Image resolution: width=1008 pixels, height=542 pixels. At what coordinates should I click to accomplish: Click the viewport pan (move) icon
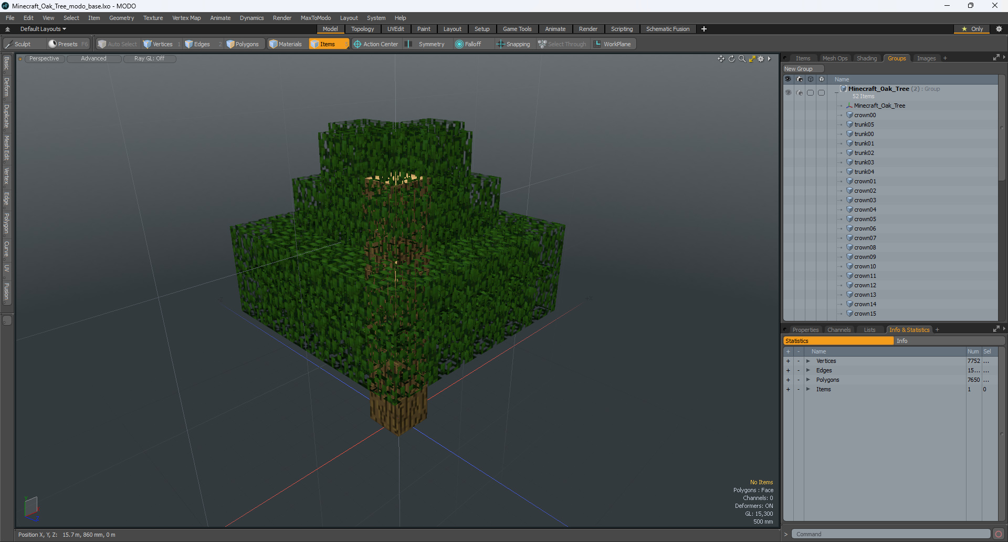[x=721, y=59]
